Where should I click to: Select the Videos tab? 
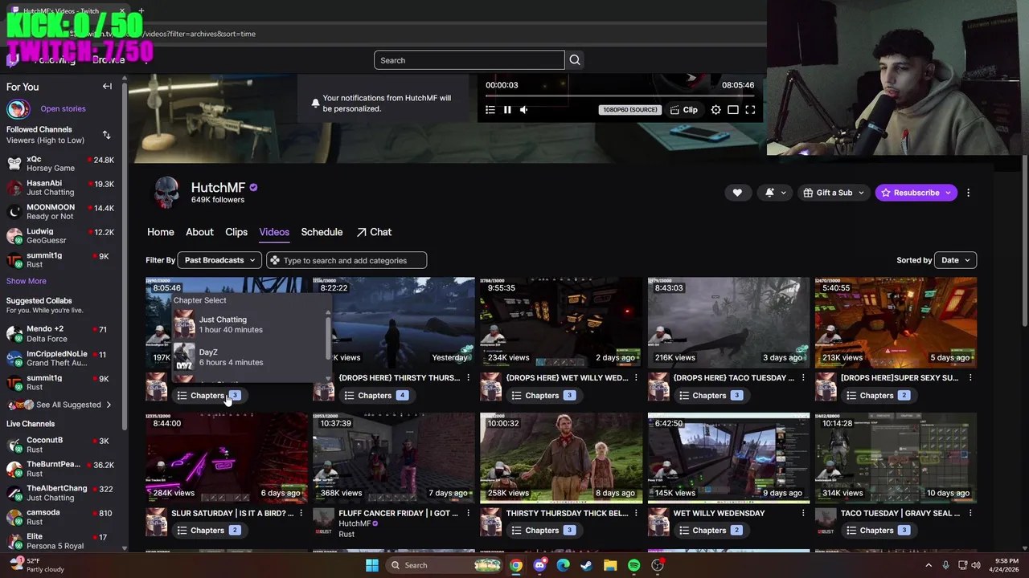coord(274,232)
